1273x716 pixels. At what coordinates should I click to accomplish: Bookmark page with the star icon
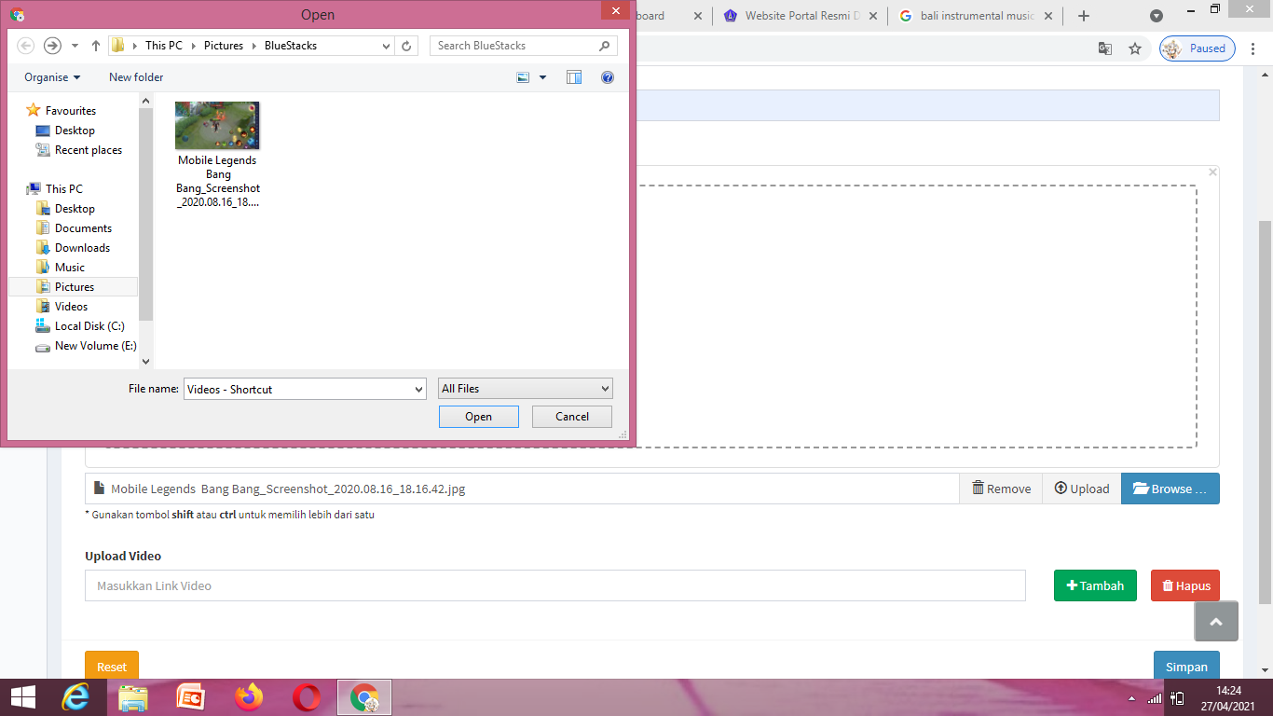pos(1135,48)
